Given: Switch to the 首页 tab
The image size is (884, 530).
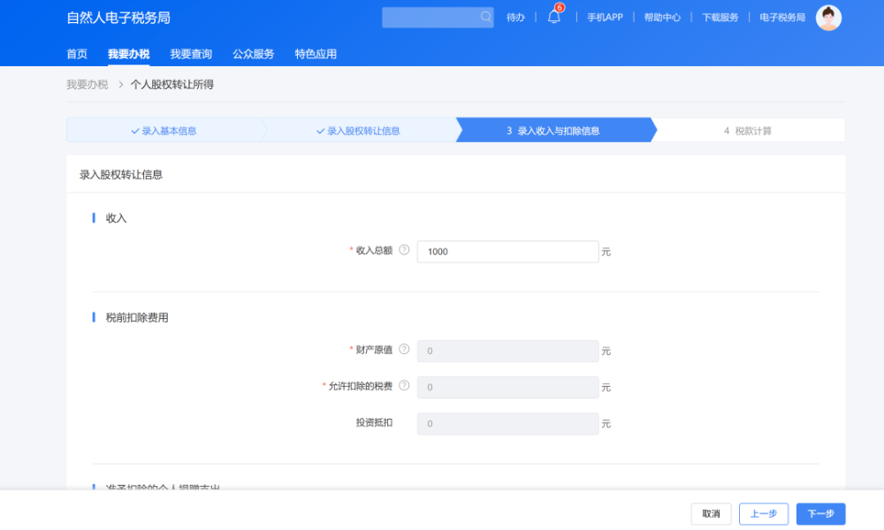Looking at the screenshot, I should tap(76, 54).
